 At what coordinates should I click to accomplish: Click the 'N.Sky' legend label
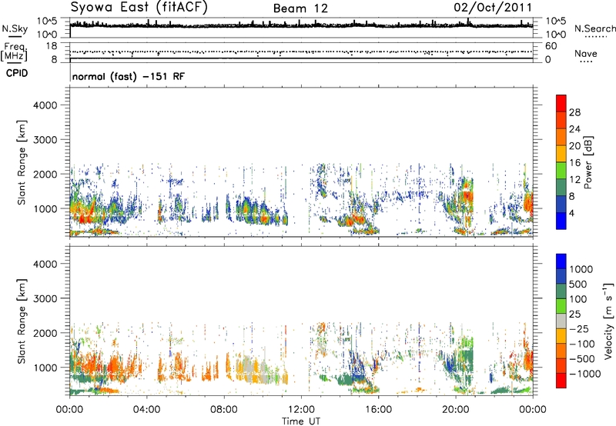(x=15, y=28)
